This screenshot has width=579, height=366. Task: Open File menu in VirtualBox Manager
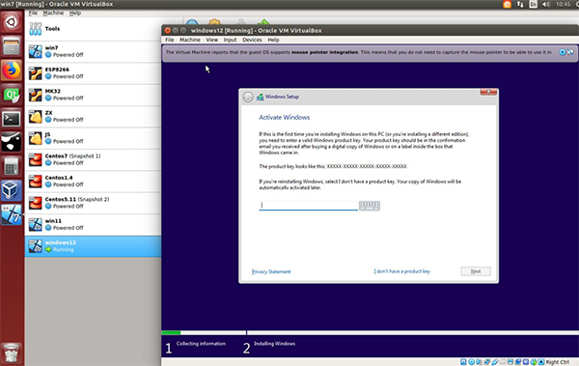(x=33, y=13)
